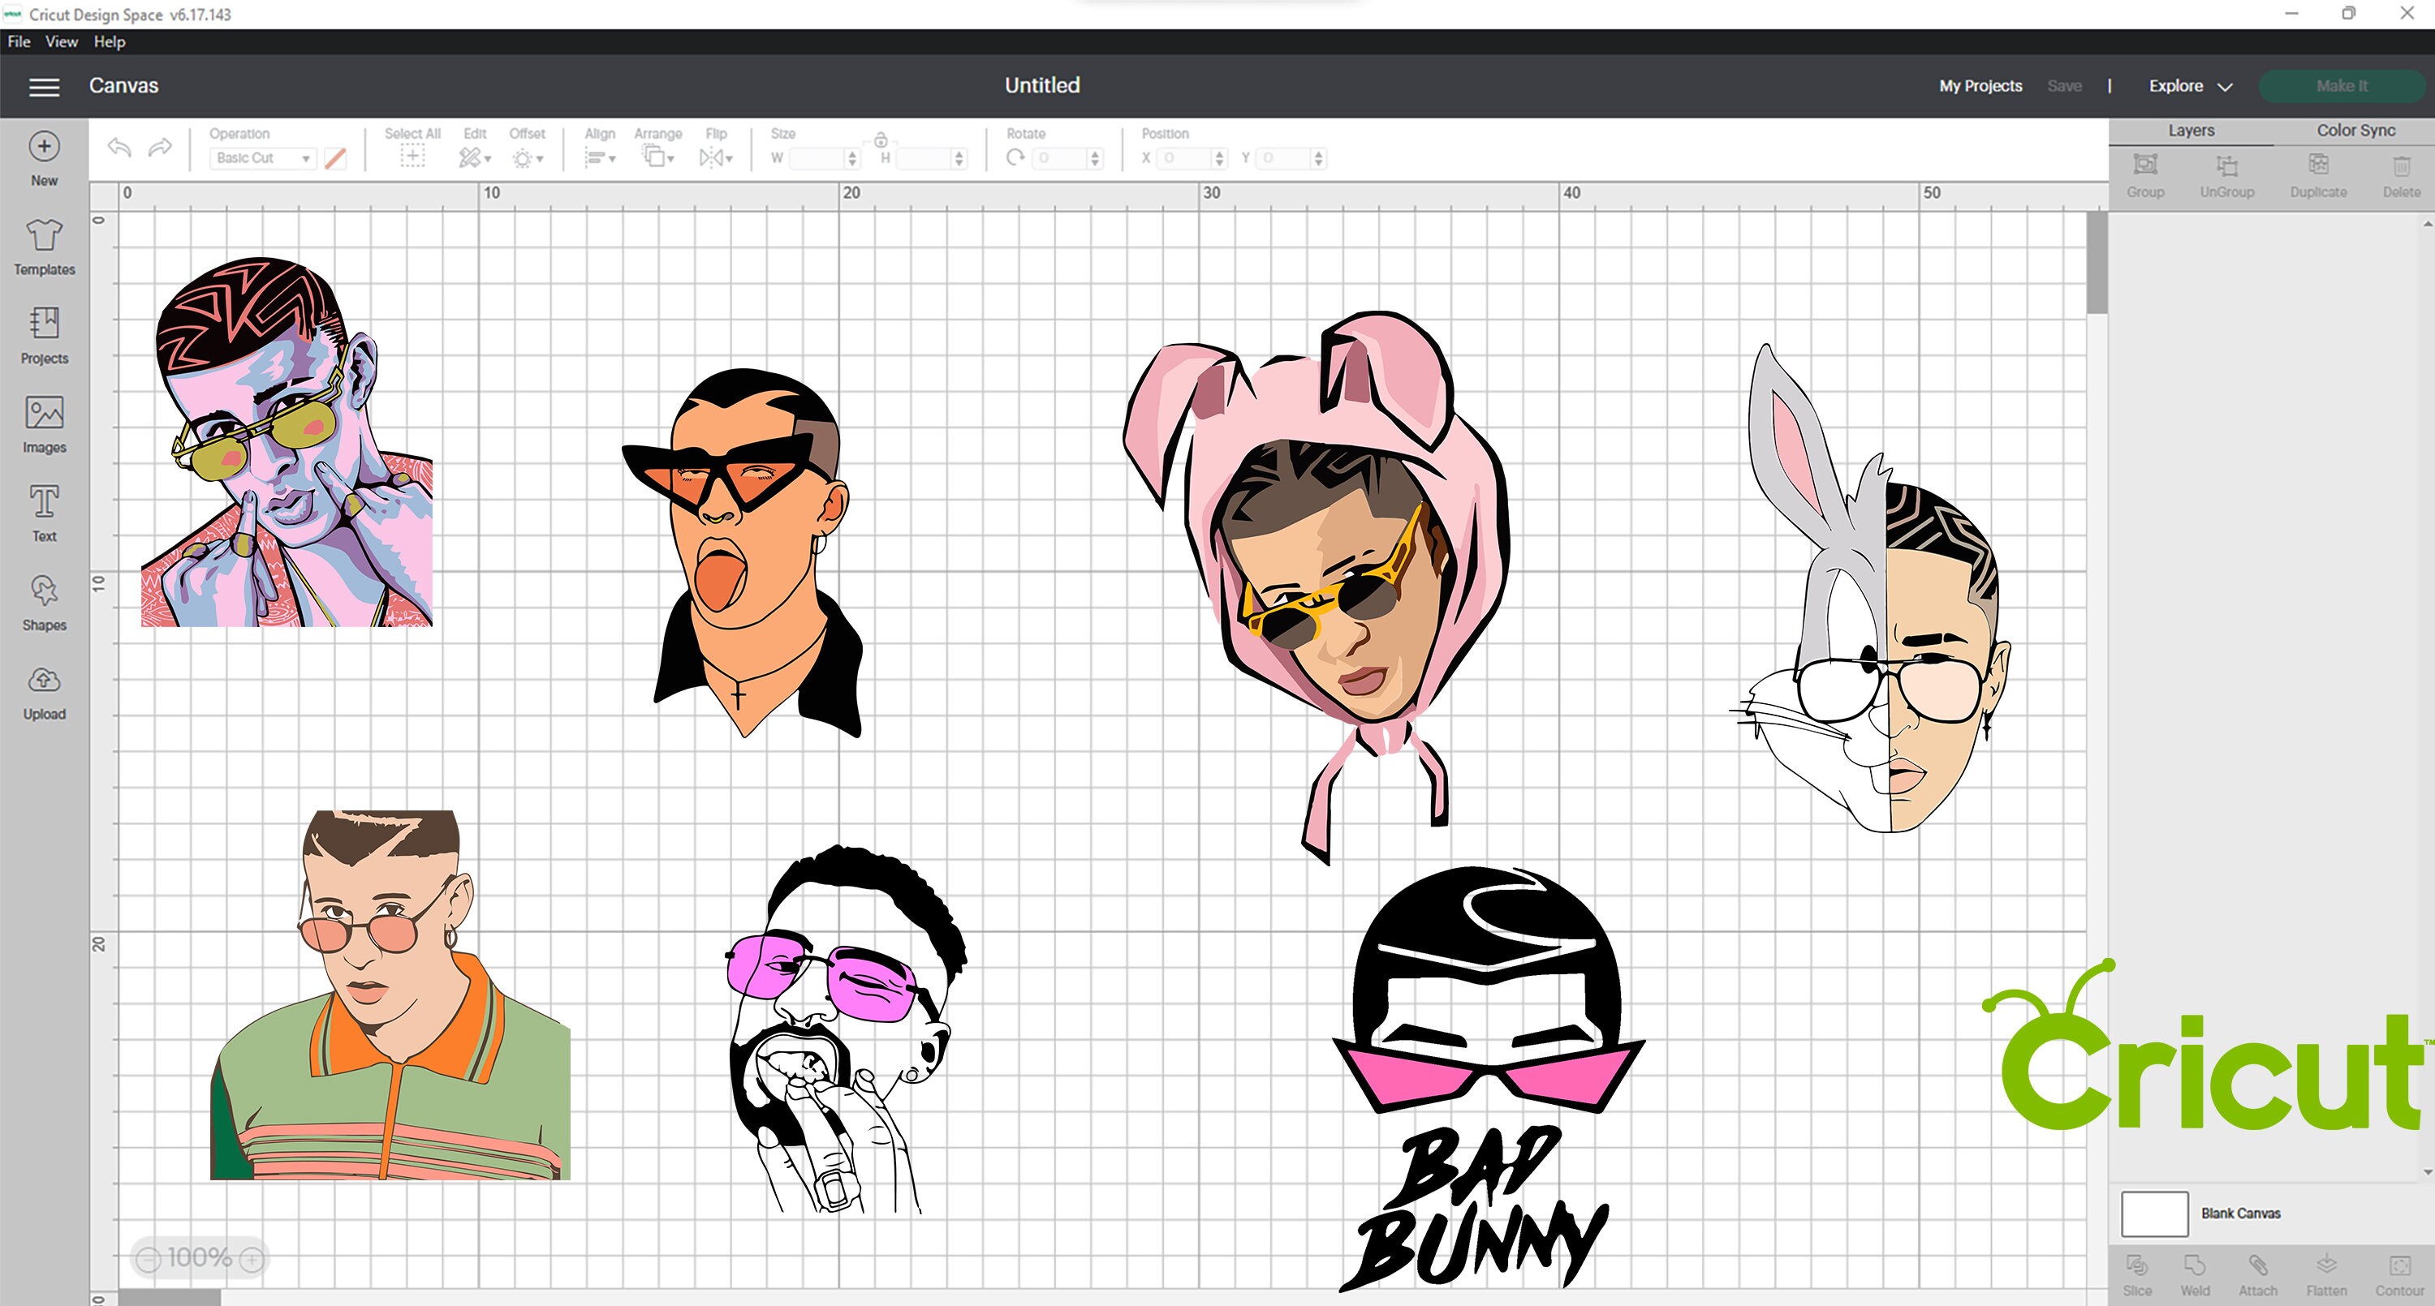Click the Make It button
The height and width of the screenshot is (1306, 2435).
point(2342,86)
